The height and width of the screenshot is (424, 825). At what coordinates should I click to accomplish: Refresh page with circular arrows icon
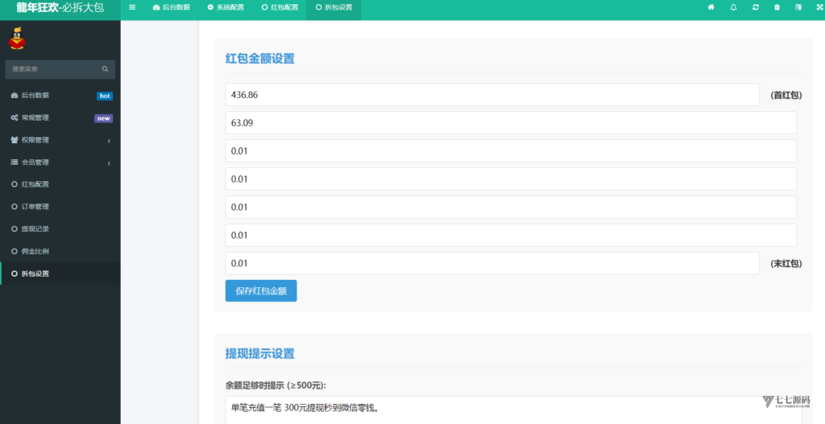pyautogui.click(x=756, y=7)
